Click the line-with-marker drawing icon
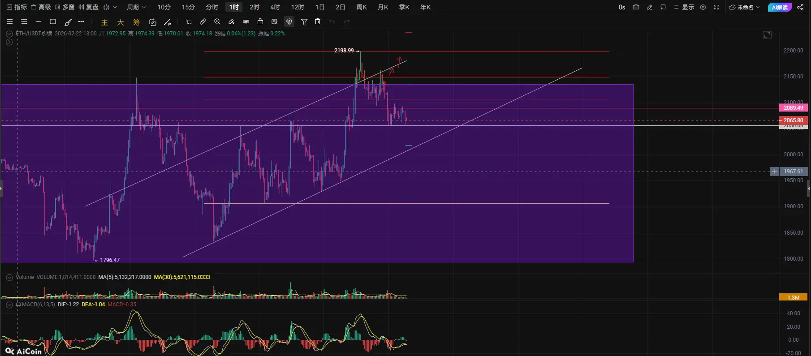 [x=168, y=22]
